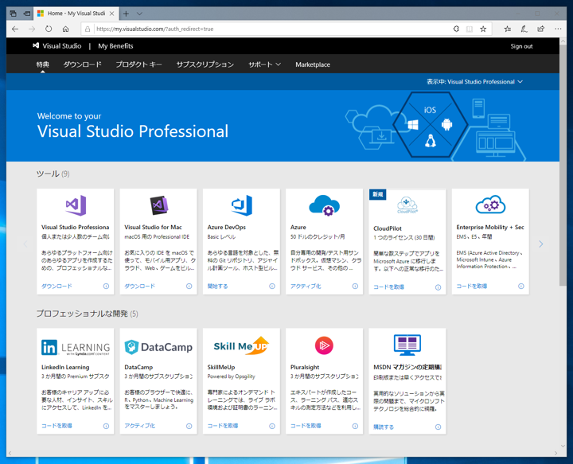Click コードを取得 on Pluralsight card
Viewport: 573px width, 464px height.
pos(306,426)
